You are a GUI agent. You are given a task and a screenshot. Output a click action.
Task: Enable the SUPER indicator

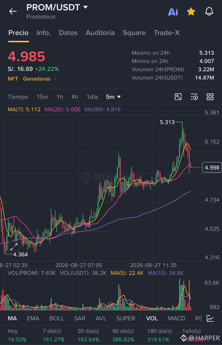tap(126, 318)
